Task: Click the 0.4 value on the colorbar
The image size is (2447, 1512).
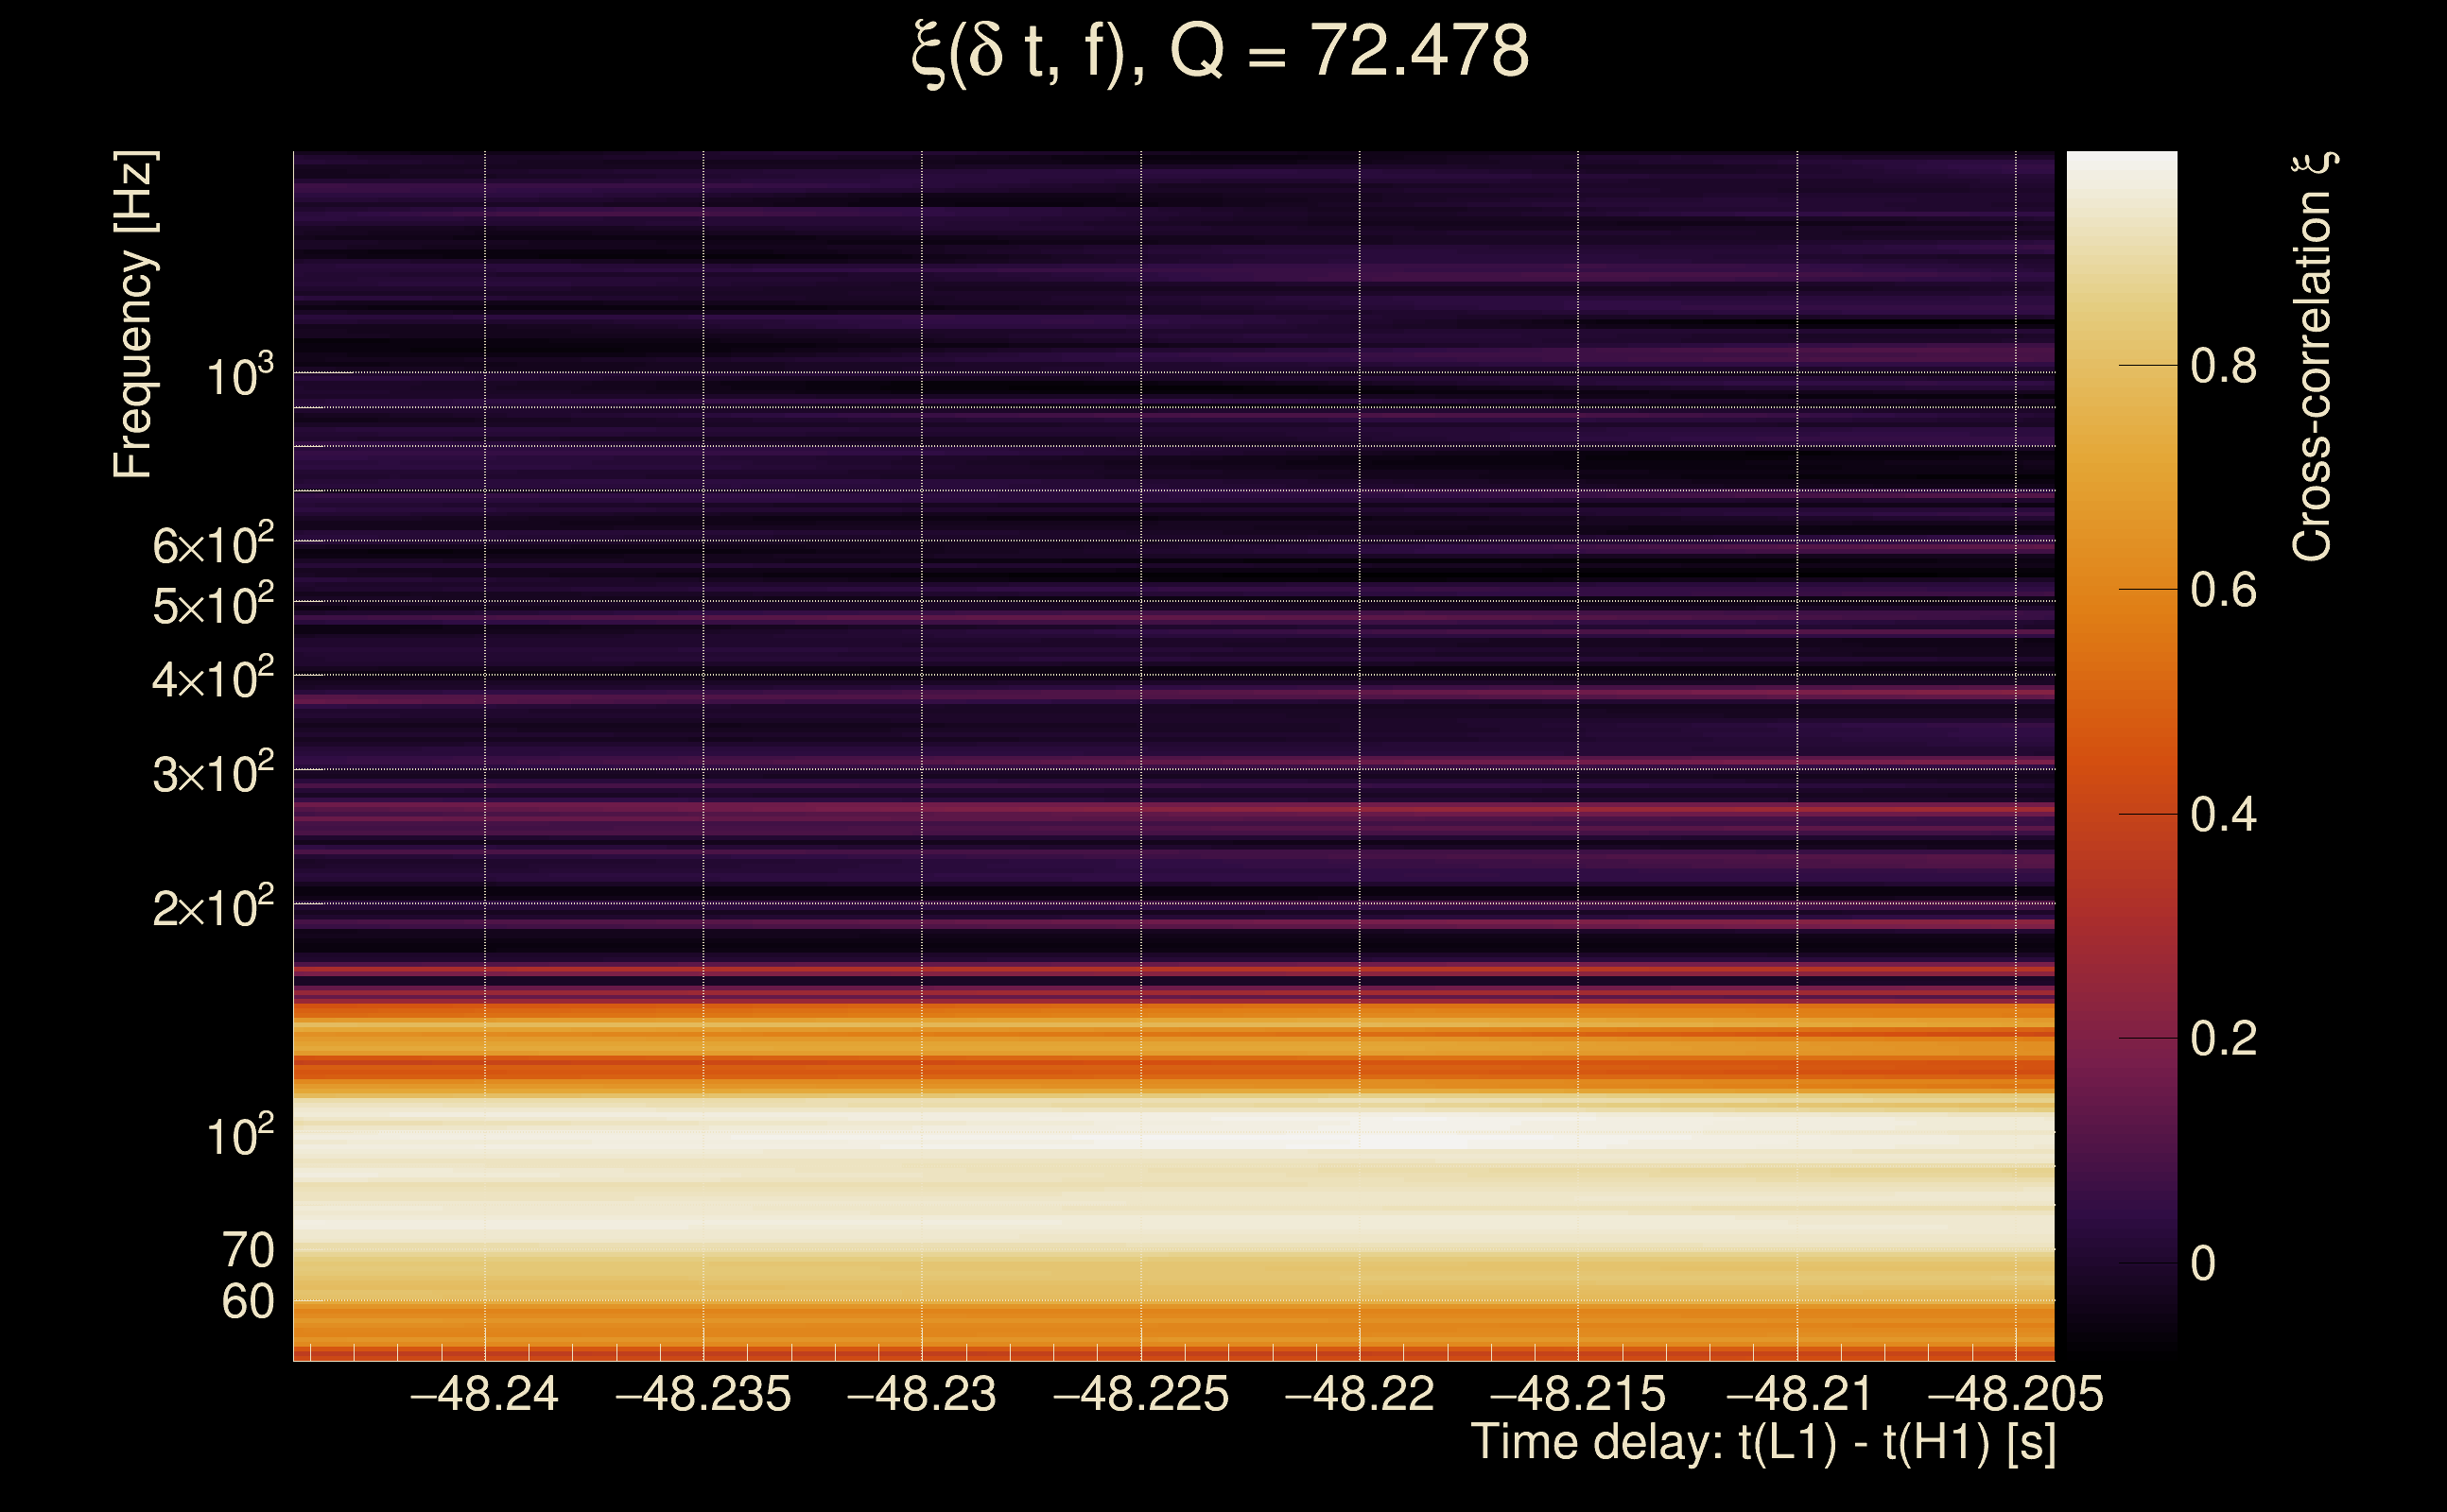Action: click(2223, 815)
